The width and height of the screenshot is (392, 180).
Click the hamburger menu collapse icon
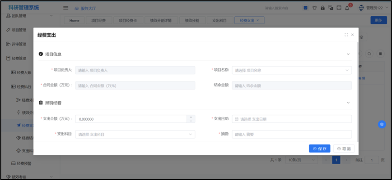pyautogui.click(x=65, y=8)
